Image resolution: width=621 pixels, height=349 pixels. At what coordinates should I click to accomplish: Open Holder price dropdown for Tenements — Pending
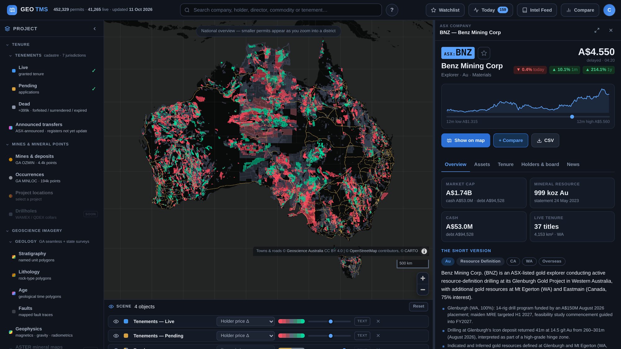coord(246,336)
